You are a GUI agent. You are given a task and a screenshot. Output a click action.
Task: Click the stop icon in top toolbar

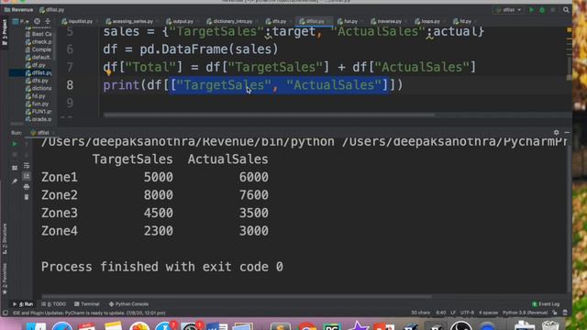pyautogui.click(x=553, y=10)
